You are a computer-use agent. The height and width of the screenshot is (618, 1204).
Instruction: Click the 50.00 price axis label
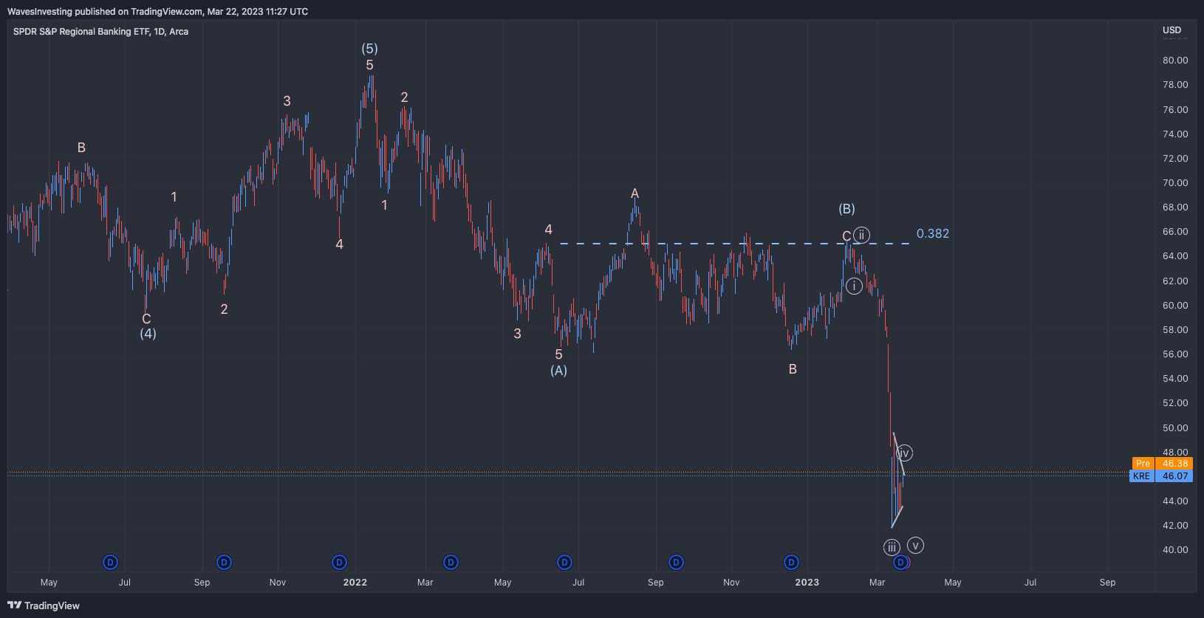[1175, 428]
